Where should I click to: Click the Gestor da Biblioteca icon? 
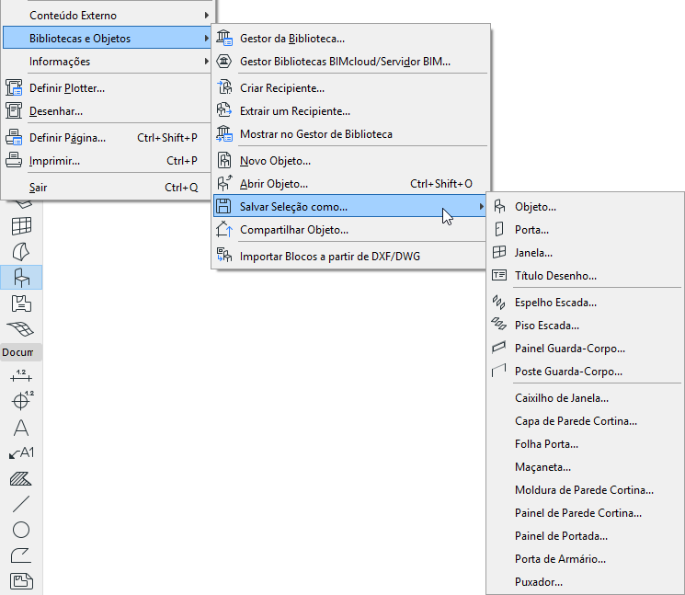(x=224, y=38)
